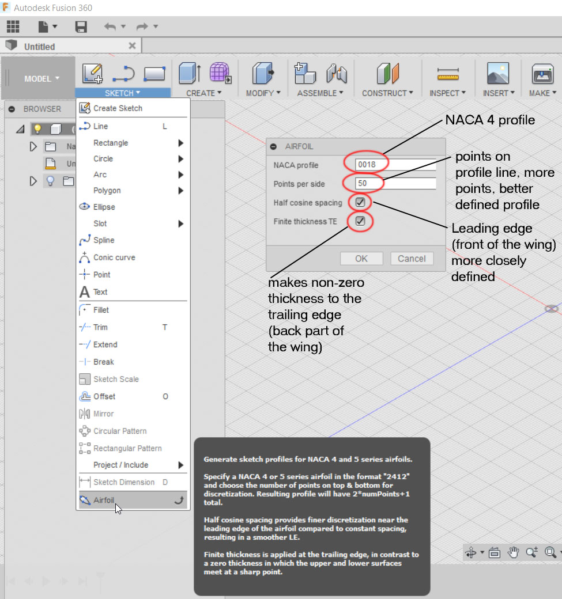Click the Zoom magnifier with plus icon

pos(532,552)
